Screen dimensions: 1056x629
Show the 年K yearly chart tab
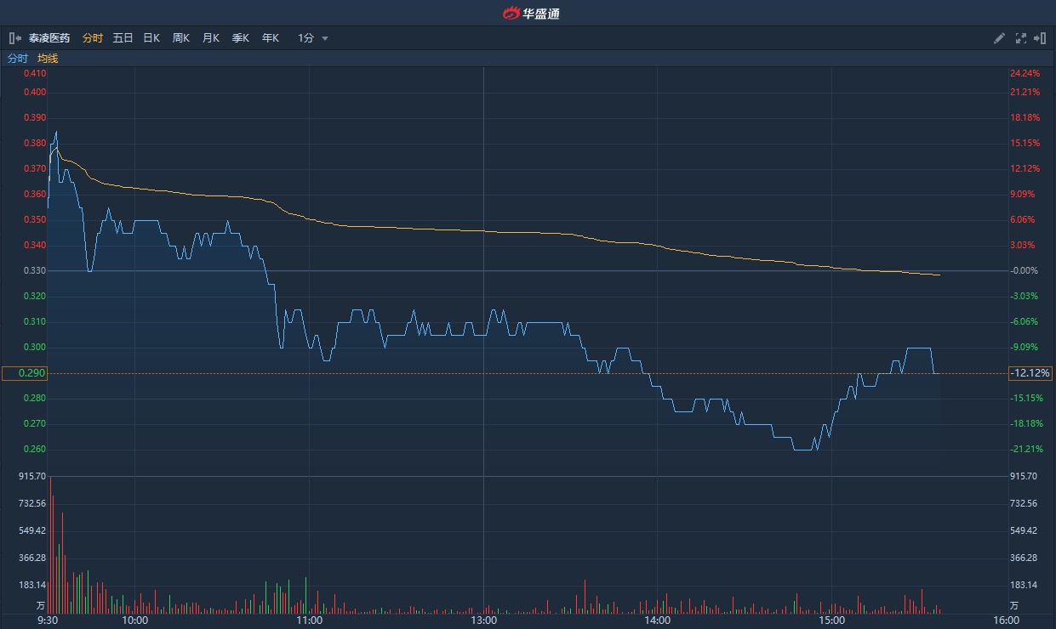point(271,38)
